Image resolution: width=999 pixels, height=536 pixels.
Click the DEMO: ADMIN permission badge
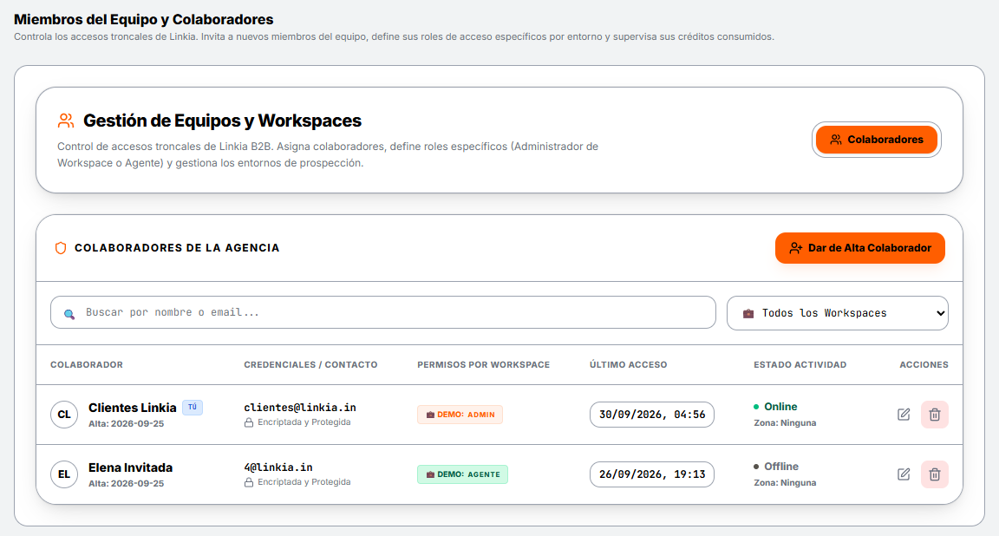click(x=460, y=415)
